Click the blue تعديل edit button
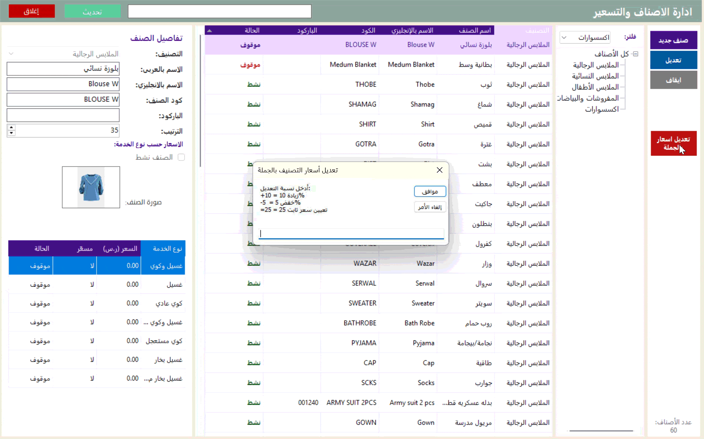Viewport: 704px width, 439px height. (x=673, y=60)
